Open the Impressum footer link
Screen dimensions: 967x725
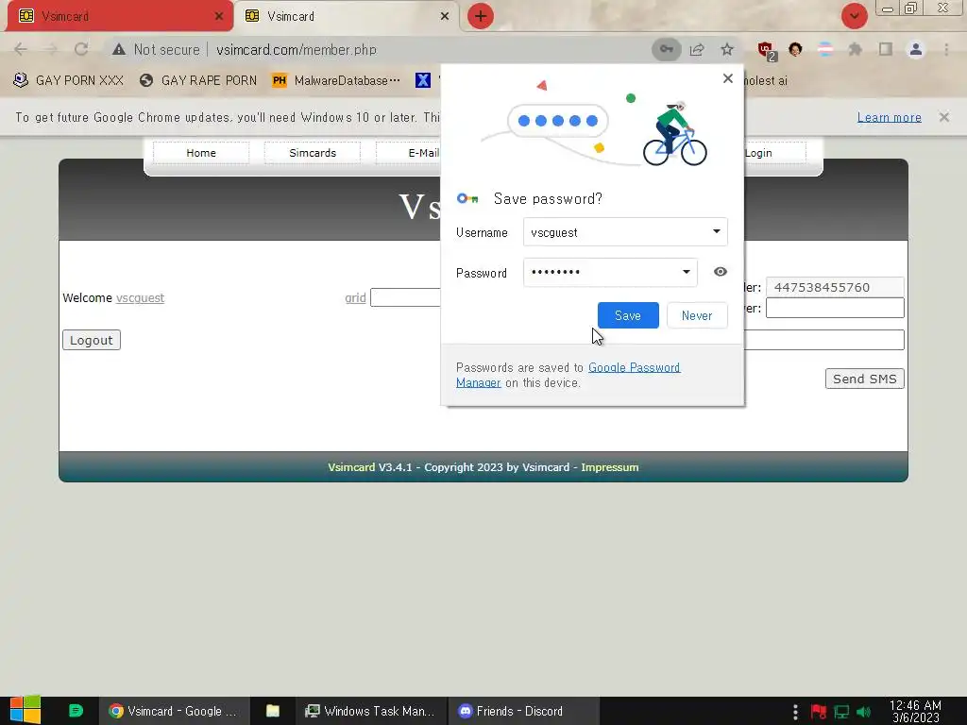(609, 467)
